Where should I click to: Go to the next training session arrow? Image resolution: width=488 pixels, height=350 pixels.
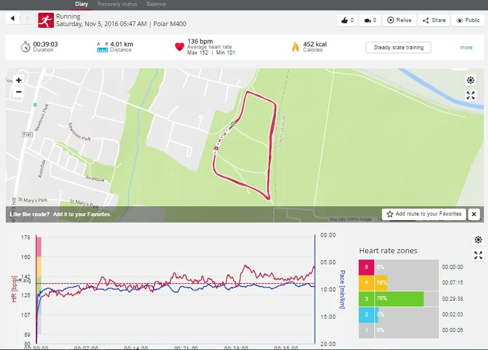28,19
